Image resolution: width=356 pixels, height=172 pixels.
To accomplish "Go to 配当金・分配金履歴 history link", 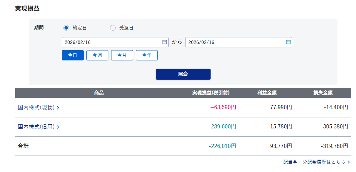I will [314, 162].
